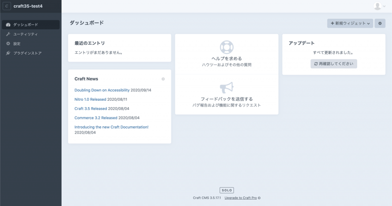Image resolution: width=392 pixels, height=206 pixels.
Task: Expand the user account menu
Action: tap(380, 6)
